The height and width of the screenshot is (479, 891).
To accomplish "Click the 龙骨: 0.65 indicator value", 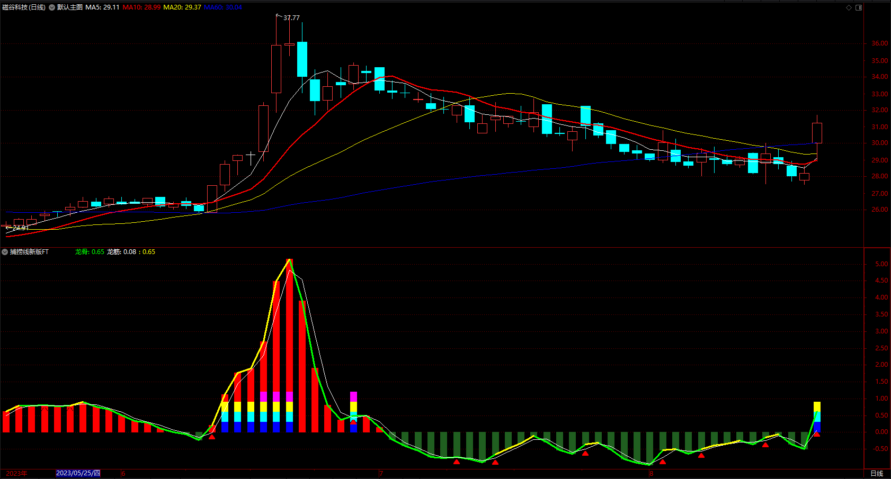I will click(90, 252).
